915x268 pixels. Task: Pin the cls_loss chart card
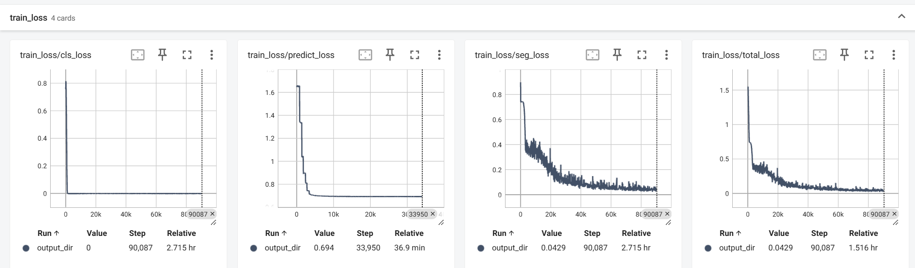(162, 55)
